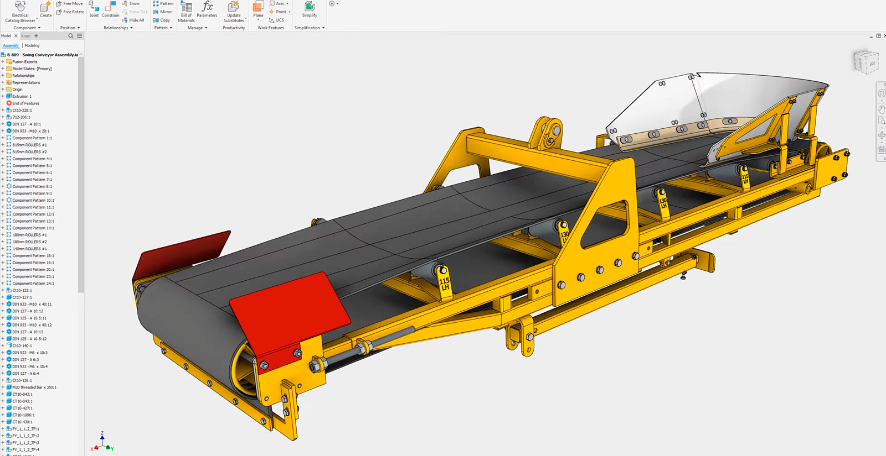Open the Relationships panel dropdown
The height and width of the screenshot is (456, 886).
[118, 28]
